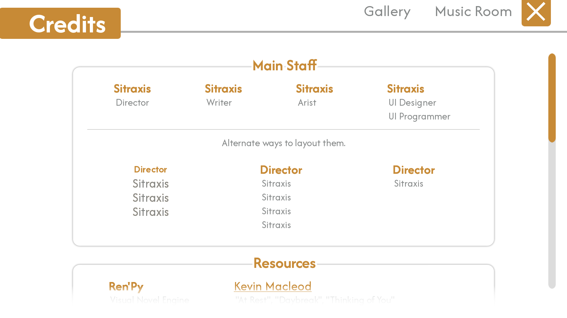Click the UI Programmer role label
The width and height of the screenshot is (567, 318).
click(x=419, y=116)
